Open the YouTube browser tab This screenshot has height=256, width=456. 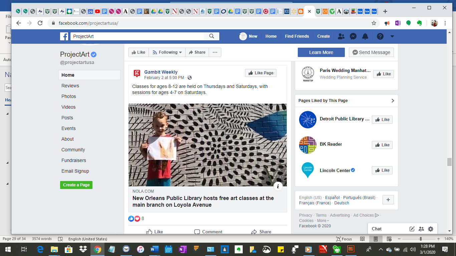pyautogui.click(x=97, y=11)
